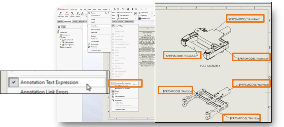The width and height of the screenshot is (284, 127).
Task: Toggle Annotation Link Errors in submenu
Action: tap(125, 86)
